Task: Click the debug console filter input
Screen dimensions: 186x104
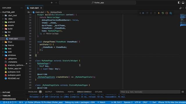Action: [x=150, y=92]
